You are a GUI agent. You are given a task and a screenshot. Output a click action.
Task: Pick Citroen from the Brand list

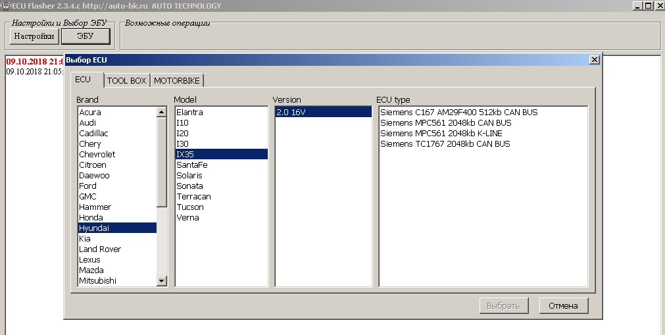point(118,165)
